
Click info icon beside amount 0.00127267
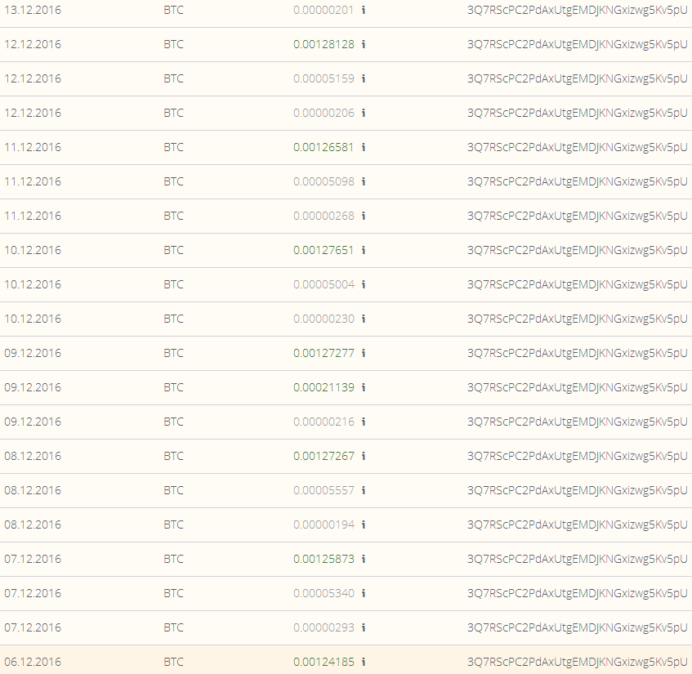pyautogui.click(x=364, y=456)
